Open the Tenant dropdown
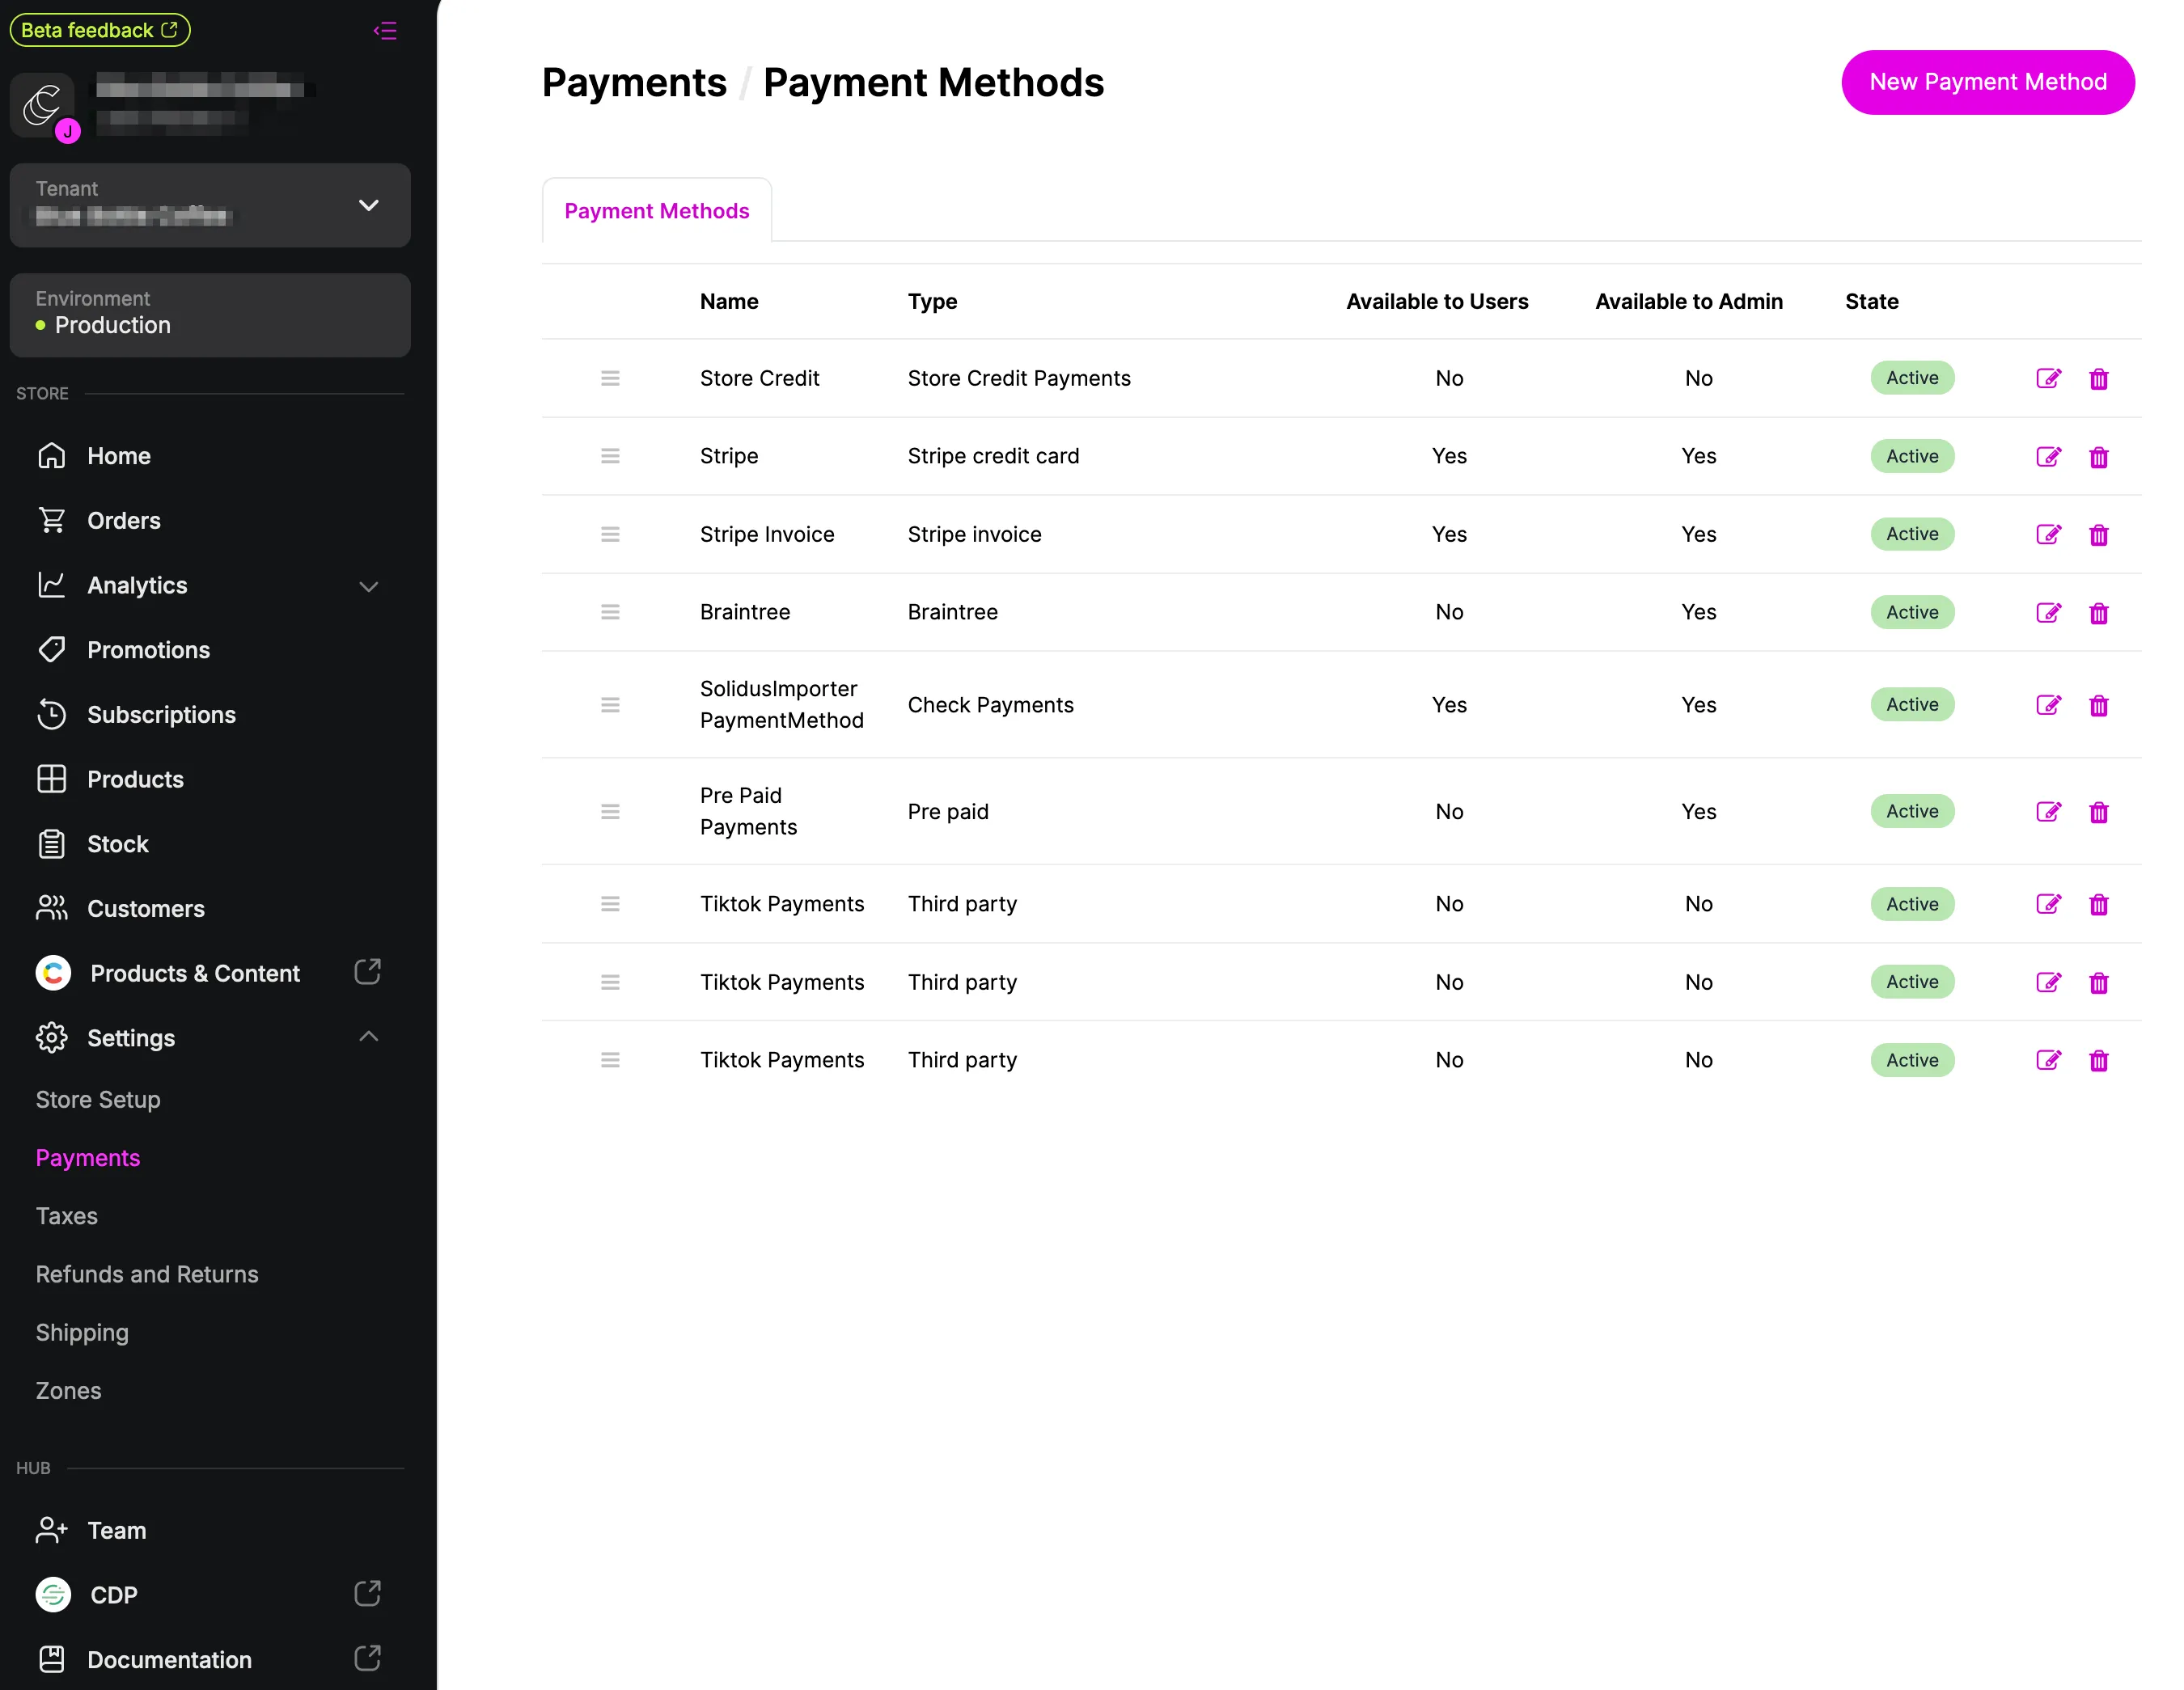 pyautogui.click(x=210, y=205)
